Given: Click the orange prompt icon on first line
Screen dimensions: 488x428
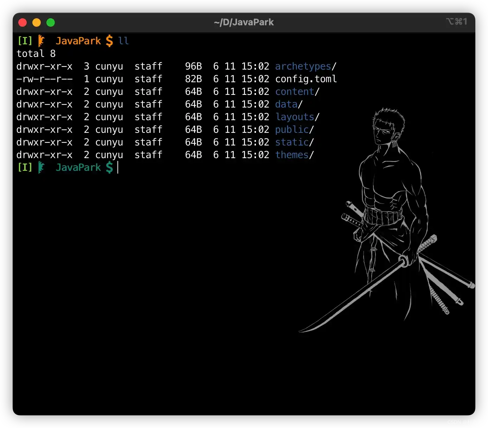Looking at the screenshot, I should [41, 41].
